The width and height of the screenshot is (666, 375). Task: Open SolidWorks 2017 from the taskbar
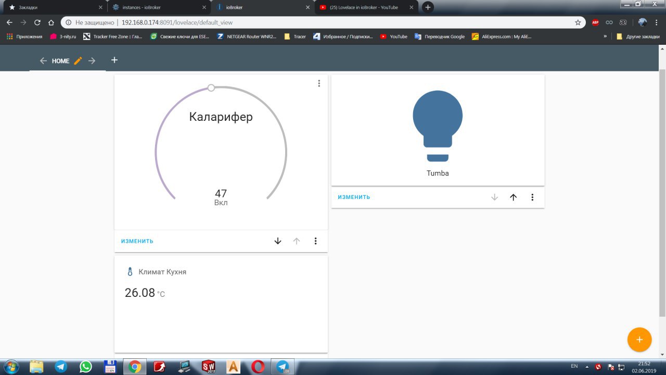209,367
